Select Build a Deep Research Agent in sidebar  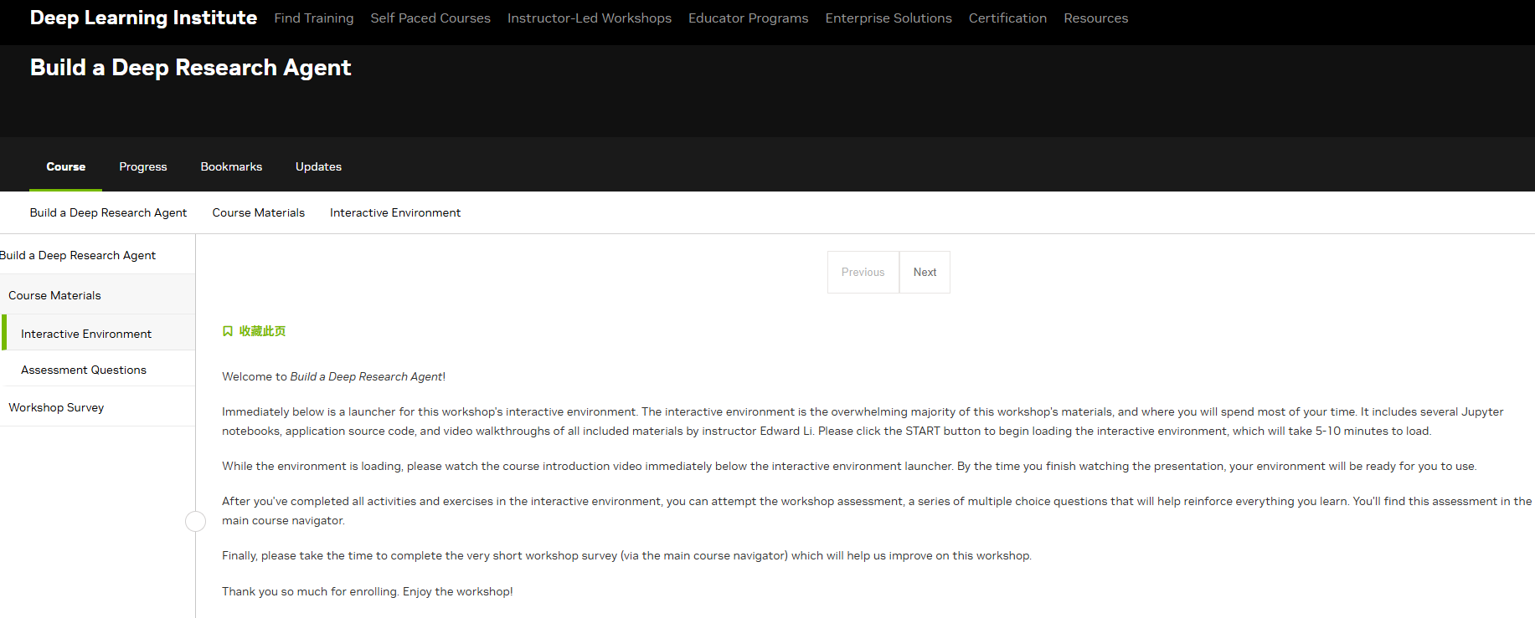point(97,255)
